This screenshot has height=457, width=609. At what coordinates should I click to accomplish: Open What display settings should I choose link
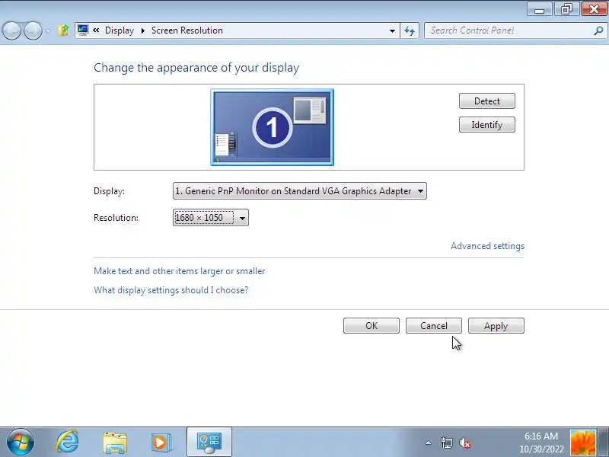click(171, 290)
